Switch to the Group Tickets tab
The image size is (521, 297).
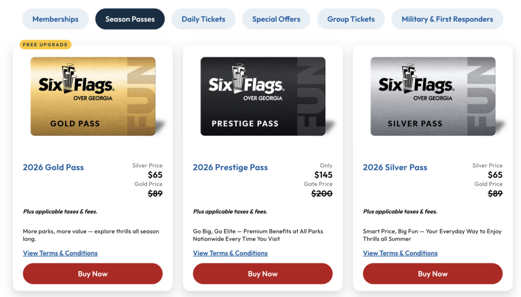click(x=351, y=19)
